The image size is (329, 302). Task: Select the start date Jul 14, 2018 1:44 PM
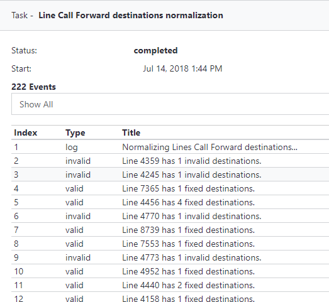pyautogui.click(x=182, y=68)
